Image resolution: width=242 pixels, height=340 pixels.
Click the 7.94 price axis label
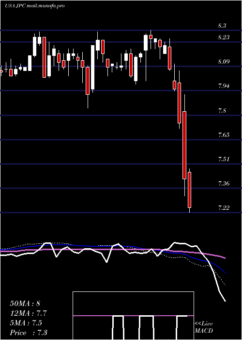[224, 86]
